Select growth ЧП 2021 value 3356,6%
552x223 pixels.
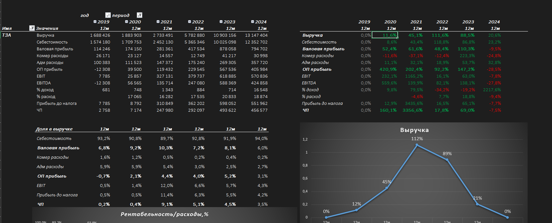point(413,110)
